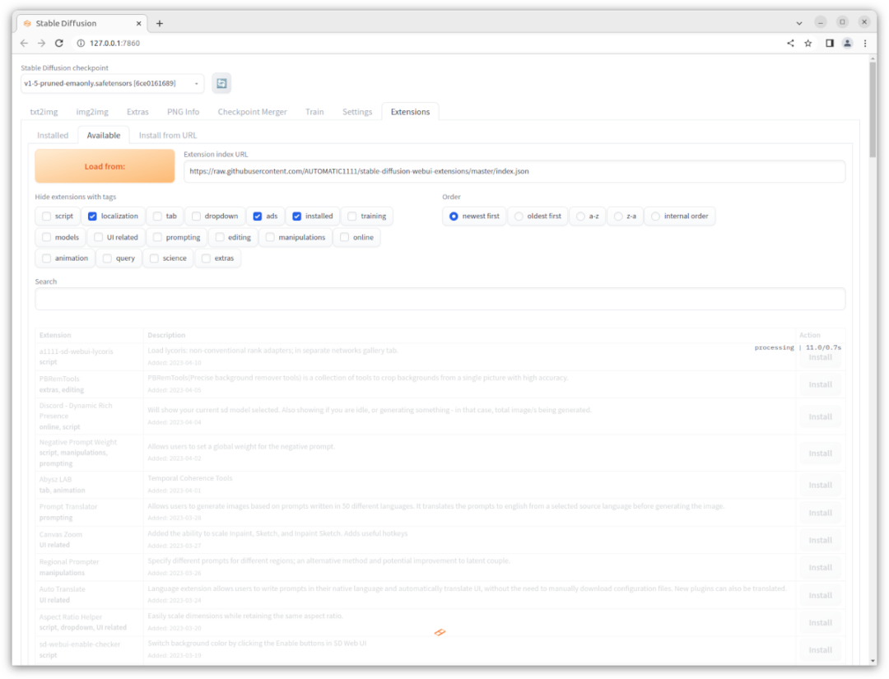Screen dimensions: 889x679
Task: Enable the training tag checkbox
Action: click(x=352, y=216)
